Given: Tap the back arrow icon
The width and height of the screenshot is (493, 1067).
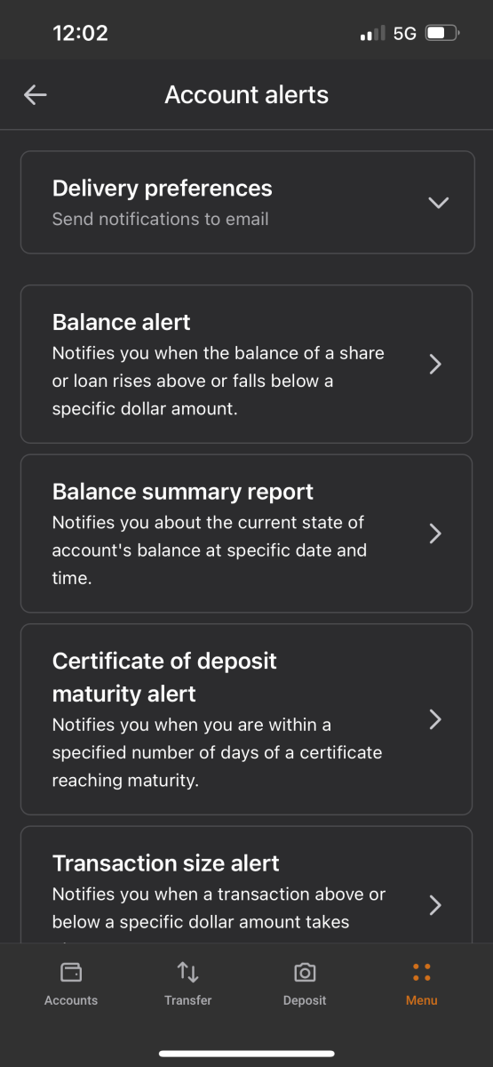Looking at the screenshot, I should point(35,95).
